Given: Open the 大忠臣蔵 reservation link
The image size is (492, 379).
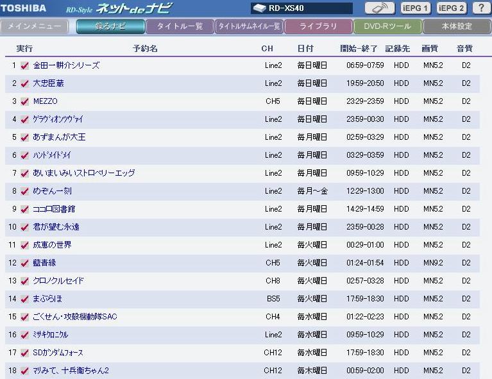Looking at the screenshot, I should point(48,83).
